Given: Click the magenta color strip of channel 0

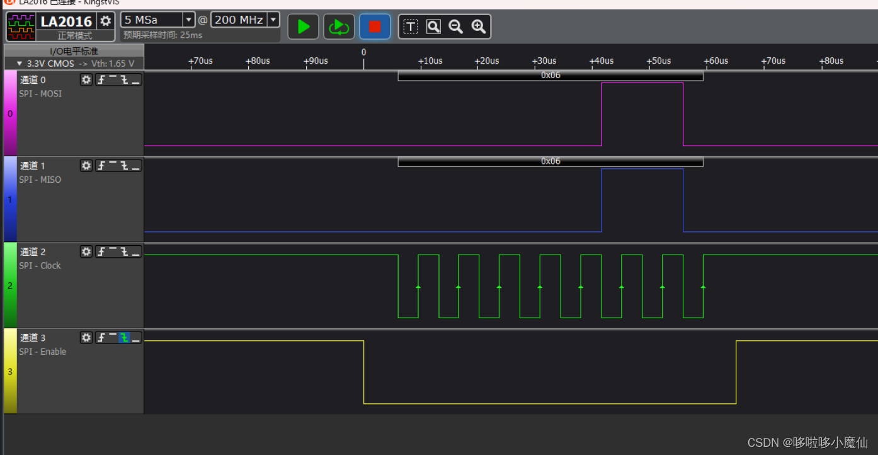Looking at the screenshot, I should 10,113.
